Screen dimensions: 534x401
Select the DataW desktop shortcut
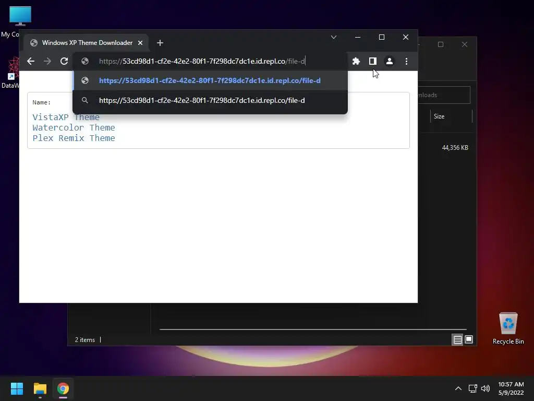[x=10, y=73]
